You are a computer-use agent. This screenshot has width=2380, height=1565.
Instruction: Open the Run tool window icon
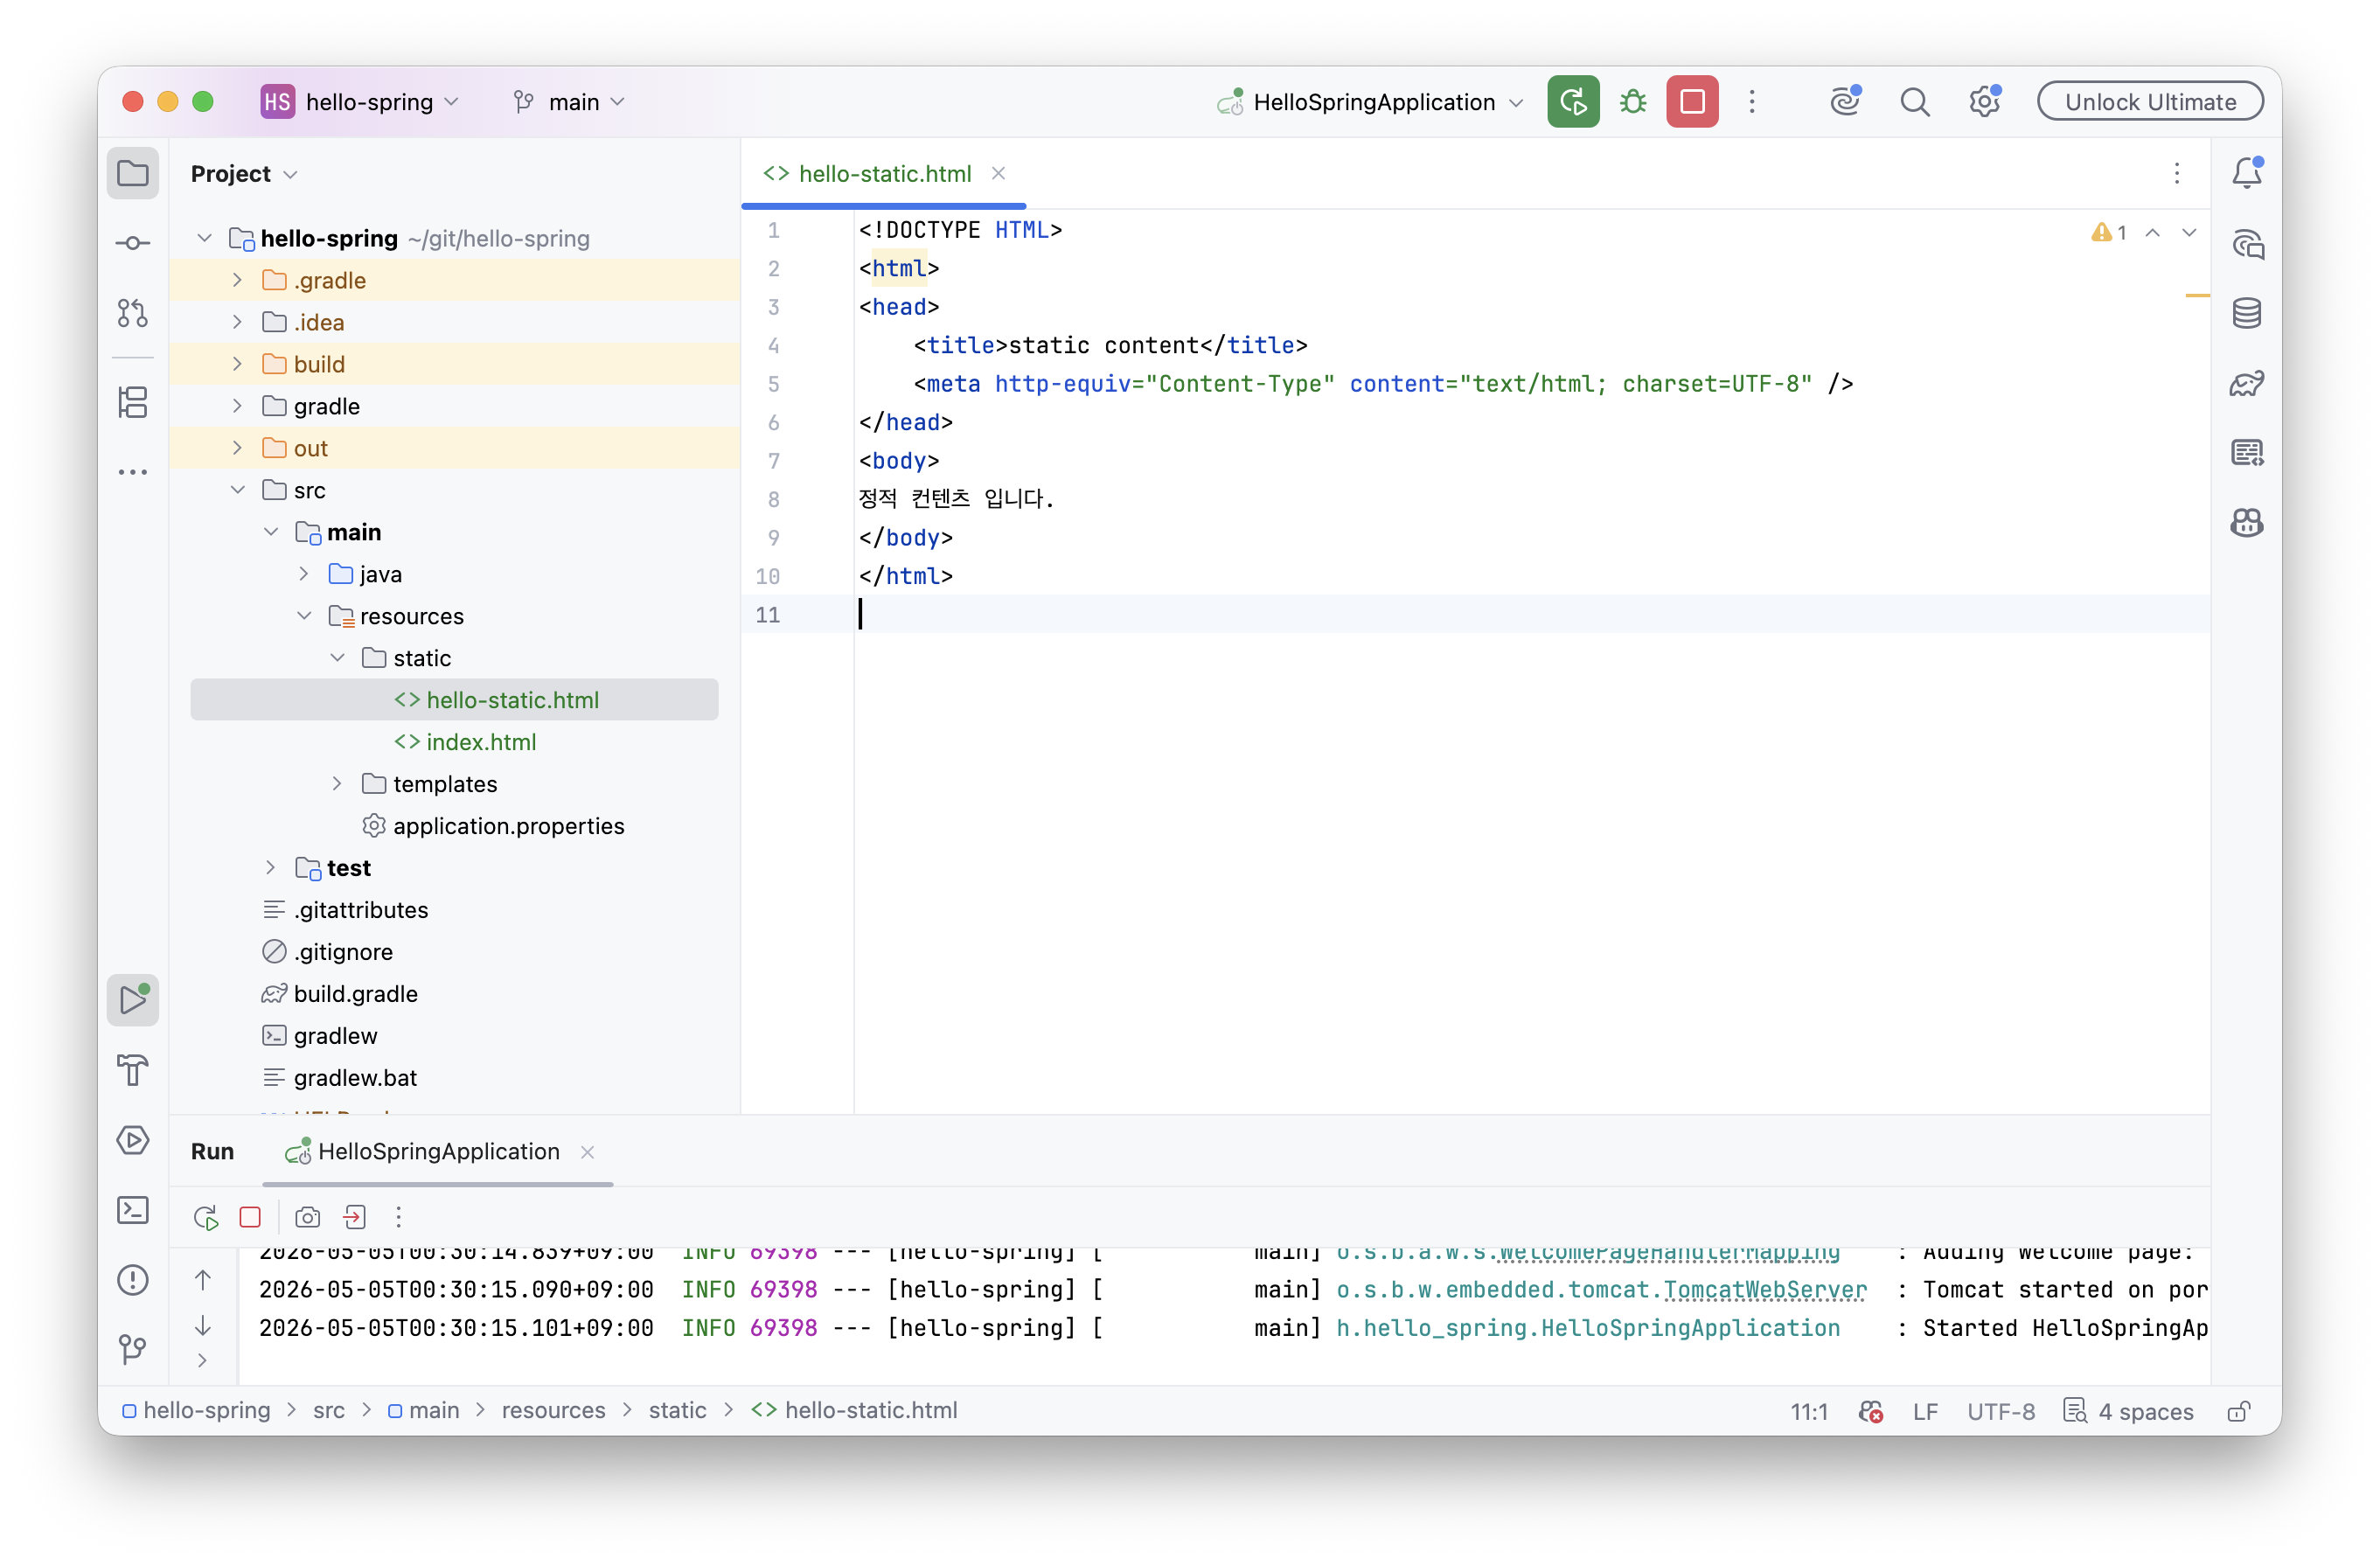pos(133,999)
